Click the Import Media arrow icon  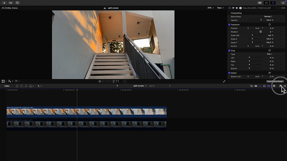[x=4, y=3]
